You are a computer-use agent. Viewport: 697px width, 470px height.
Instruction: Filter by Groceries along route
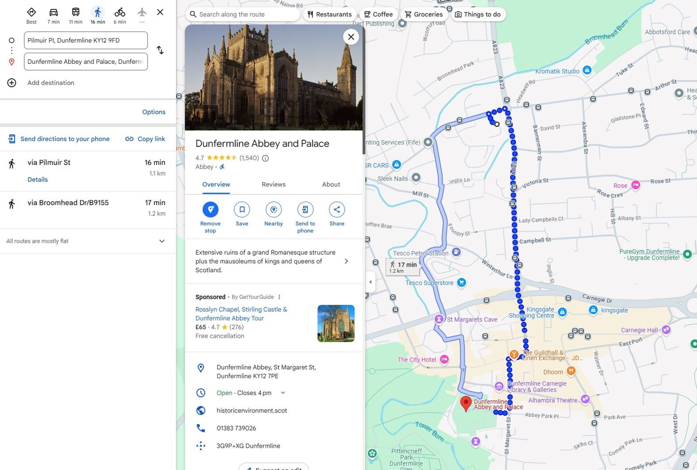click(x=424, y=14)
